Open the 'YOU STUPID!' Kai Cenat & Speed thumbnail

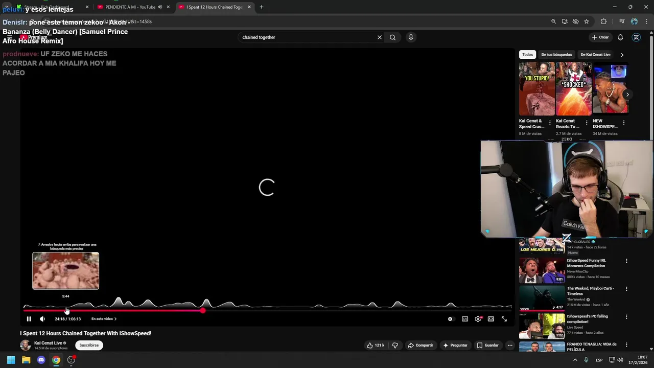pyautogui.click(x=536, y=88)
